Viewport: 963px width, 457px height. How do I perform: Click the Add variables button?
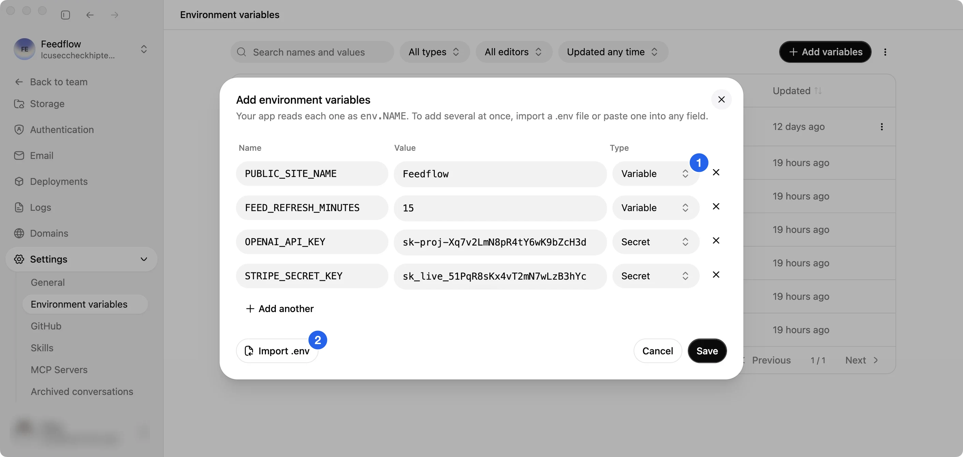pos(825,52)
